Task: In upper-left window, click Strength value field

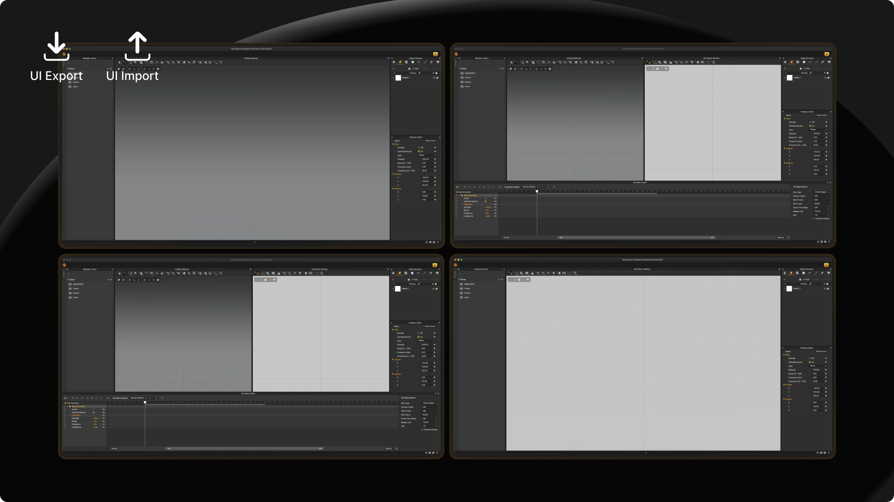Action: pos(427,159)
